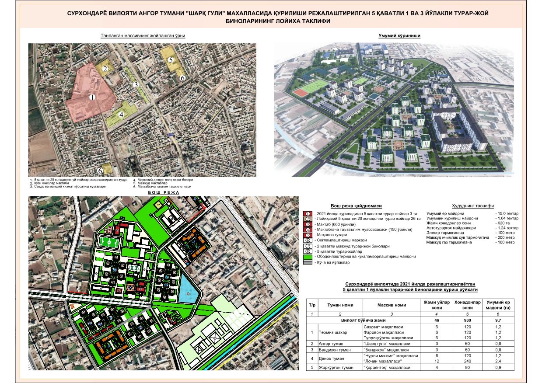This screenshot has height=383, width=542.
Task: Click the striped Кўча ва йўлаклар legend swatch
Action: coord(308,263)
